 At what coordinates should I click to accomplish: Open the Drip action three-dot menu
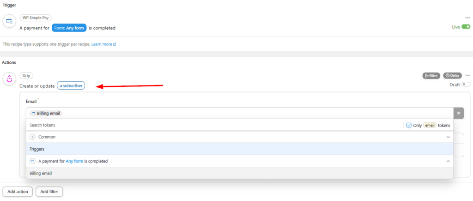tap(467, 75)
